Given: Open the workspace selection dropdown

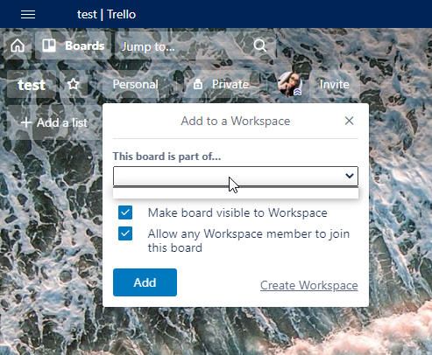Looking at the screenshot, I should pyautogui.click(x=236, y=176).
